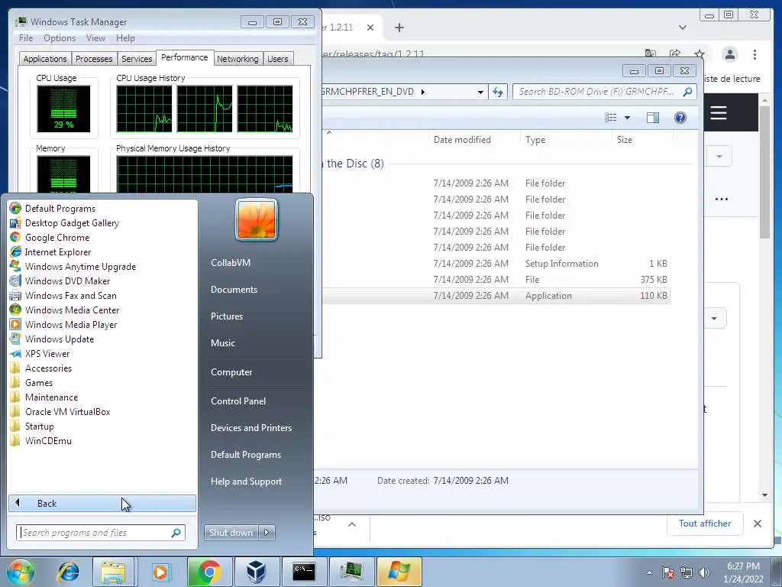The height and width of the screenshot is (587, 782).
Task: Open the change view dropdown arrow
Action: click(628, 117)
